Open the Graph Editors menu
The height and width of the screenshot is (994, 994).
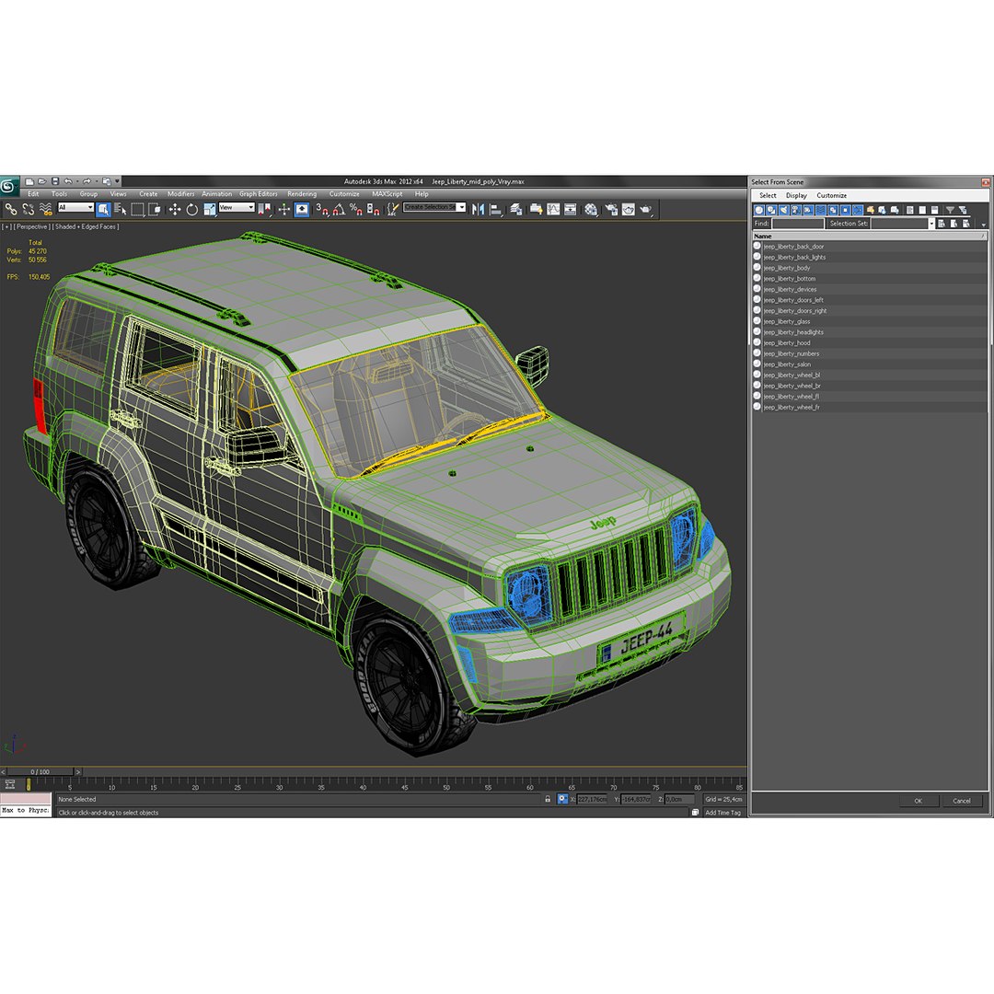[x=258, y=194]
